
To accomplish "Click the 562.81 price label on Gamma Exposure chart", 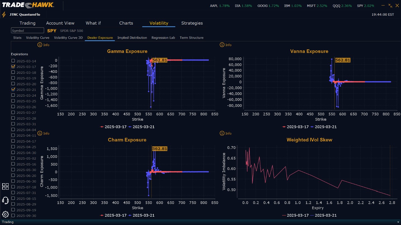I will 160,60.
